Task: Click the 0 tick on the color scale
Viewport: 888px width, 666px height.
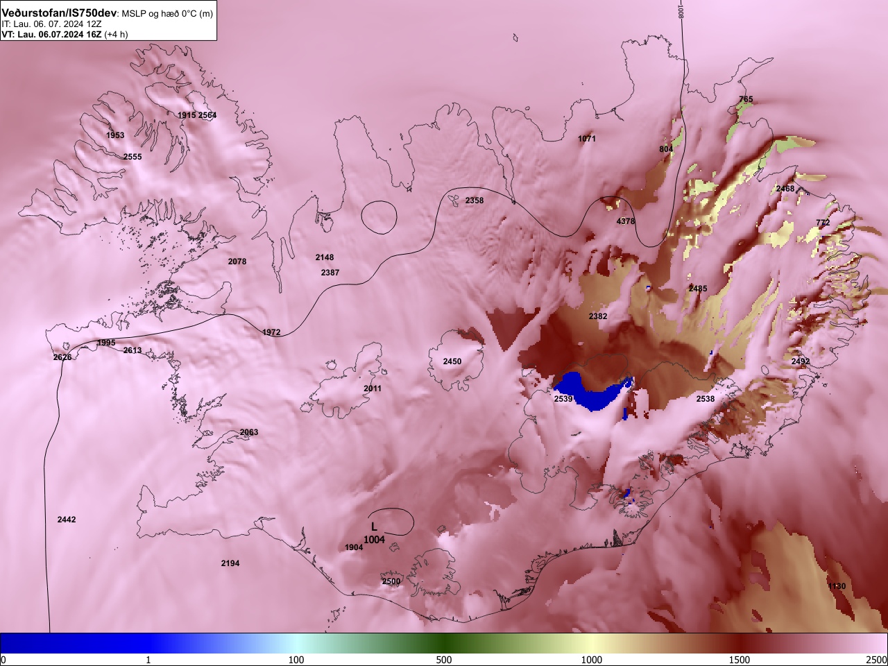Action: (3, 660)
